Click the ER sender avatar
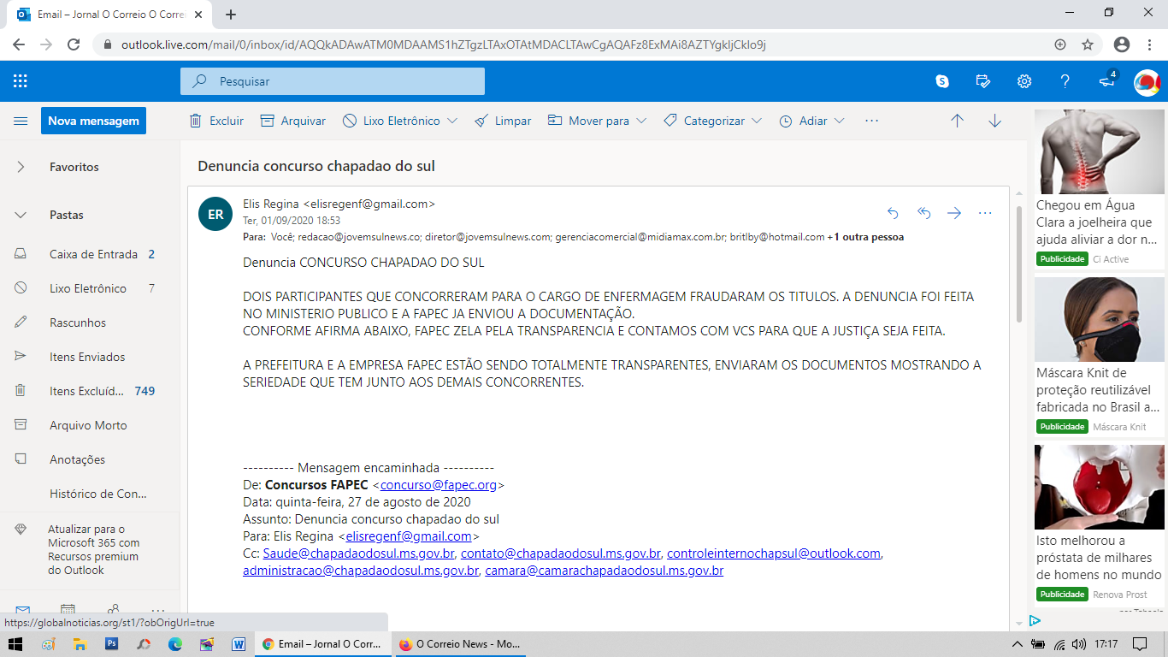Viewport: 1168px width, 657px height. click(x=215, y=214)
